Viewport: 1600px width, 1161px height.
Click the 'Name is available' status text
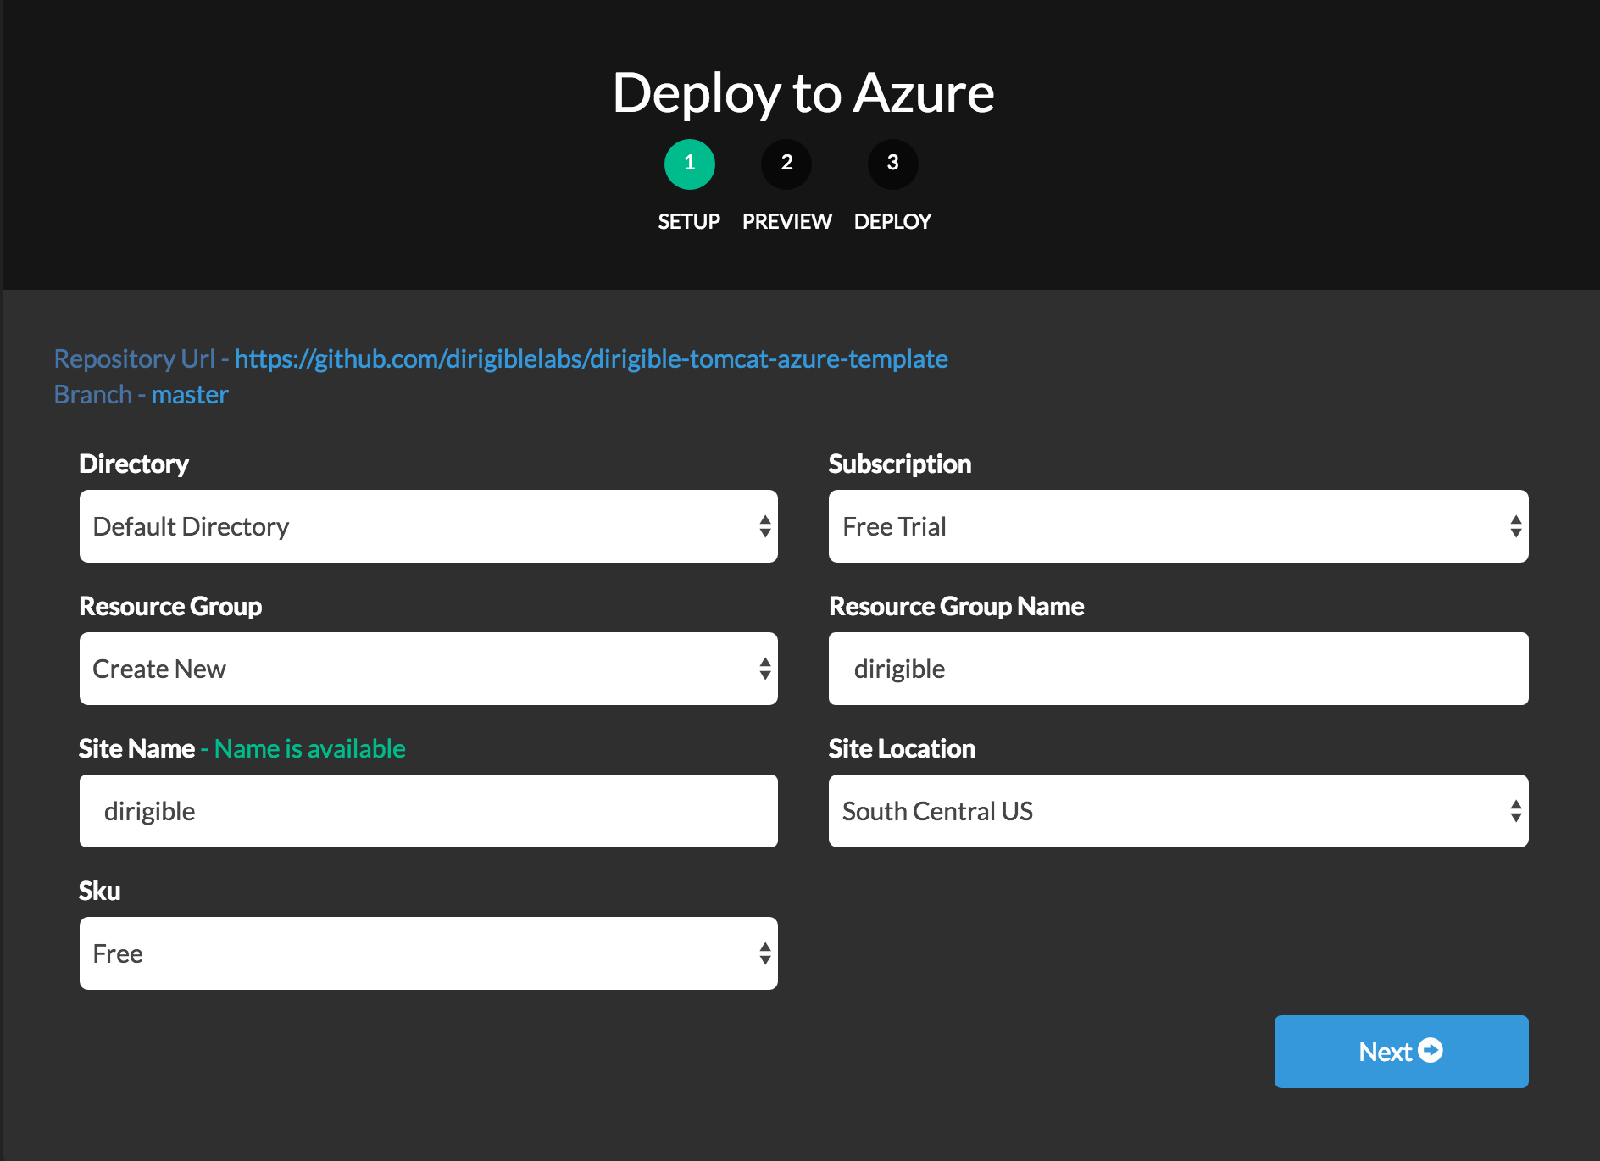coord(310,748)
